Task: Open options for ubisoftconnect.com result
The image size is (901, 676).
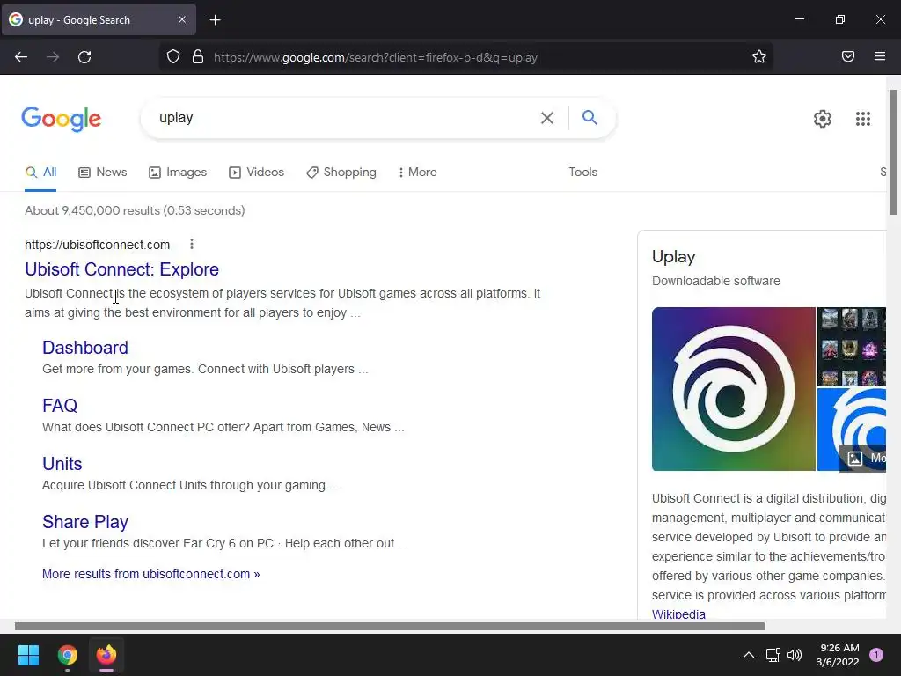Action: tap(191, 245)
